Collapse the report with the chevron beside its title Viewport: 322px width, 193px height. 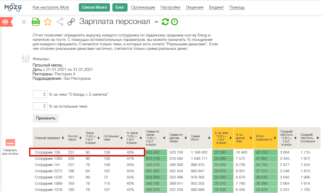coord(156,22)
